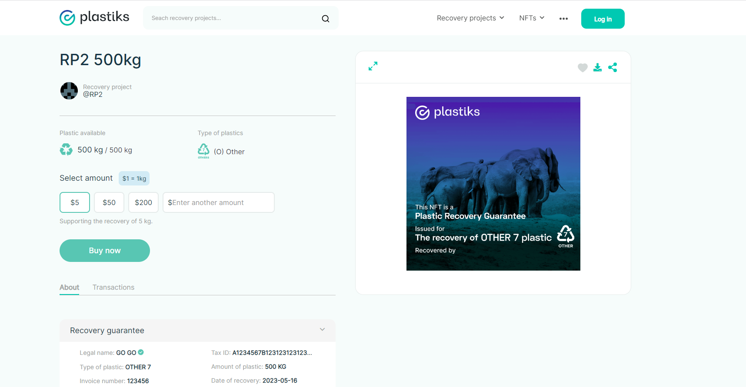Open the three-dots more menu
This screenshot has width=746, height=387.
(563, 19)
